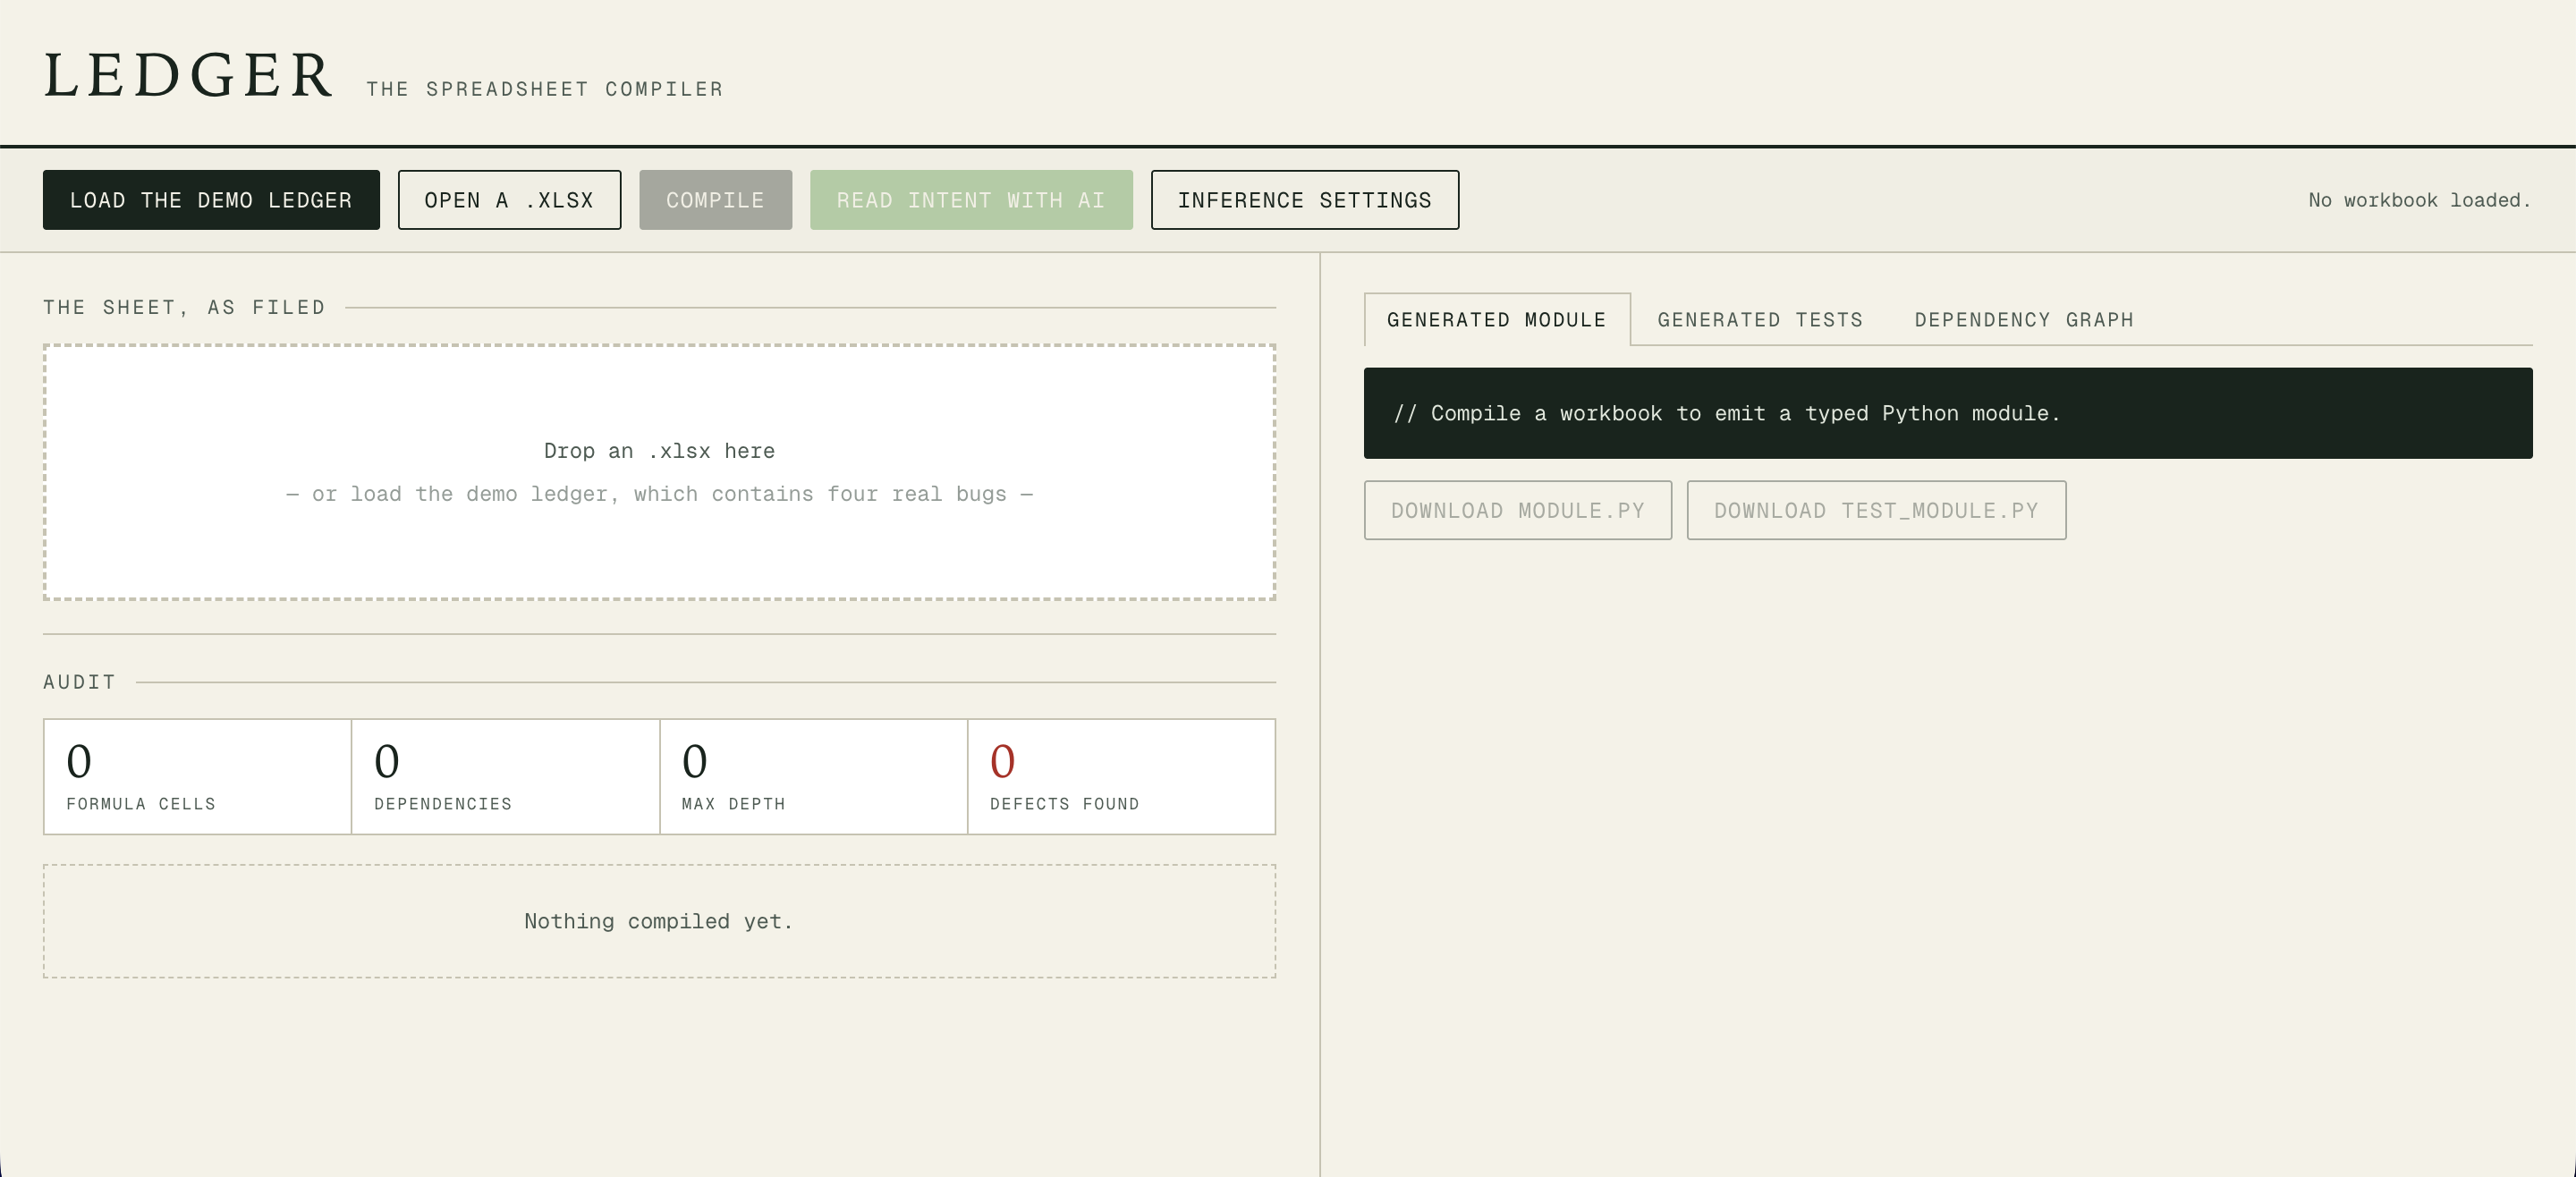Click 'No workbook loaded.' status text

click(x=2419, y=200)
